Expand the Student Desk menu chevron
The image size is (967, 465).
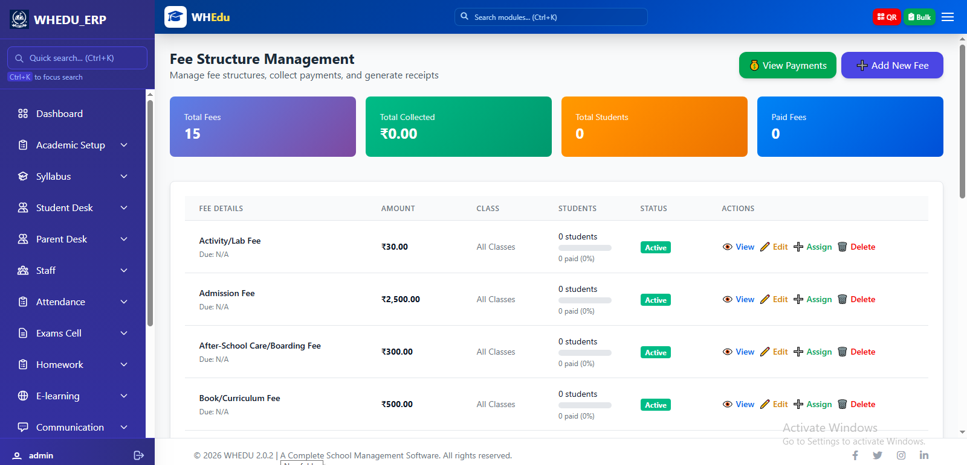point(124,207)
